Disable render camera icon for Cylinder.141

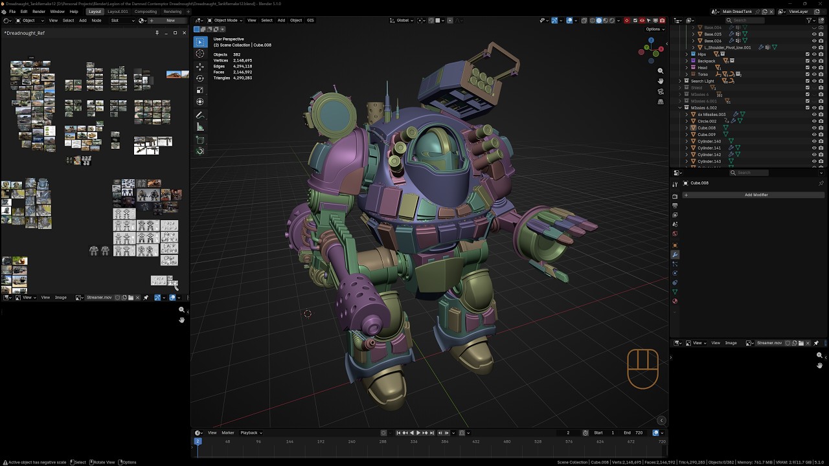coord(821,148)
